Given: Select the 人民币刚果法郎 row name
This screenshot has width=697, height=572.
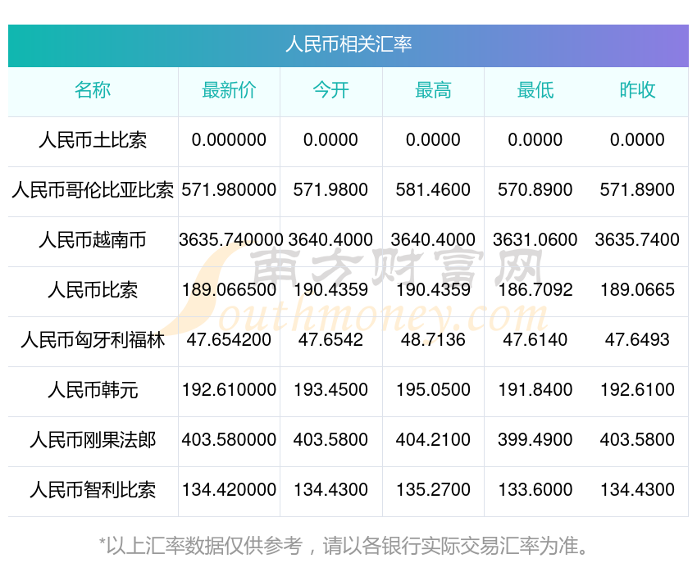Looking at the screenshot, I should point(93,440).
